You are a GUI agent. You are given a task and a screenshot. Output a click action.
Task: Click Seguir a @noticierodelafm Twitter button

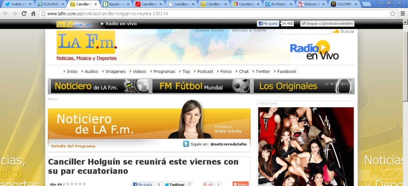[327, 23]
